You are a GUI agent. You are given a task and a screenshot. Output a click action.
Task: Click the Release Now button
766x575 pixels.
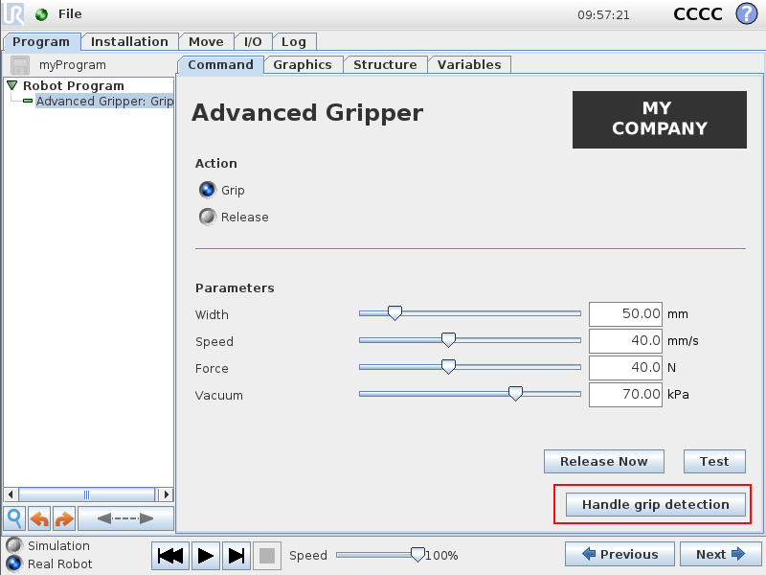tap(603, 461)
